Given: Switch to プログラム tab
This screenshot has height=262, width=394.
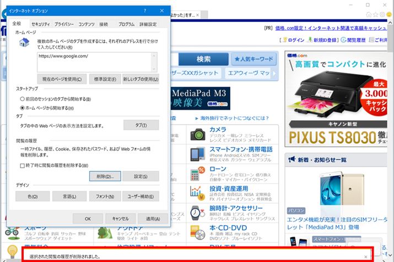Looking at the screenshot, I should 126,24.
